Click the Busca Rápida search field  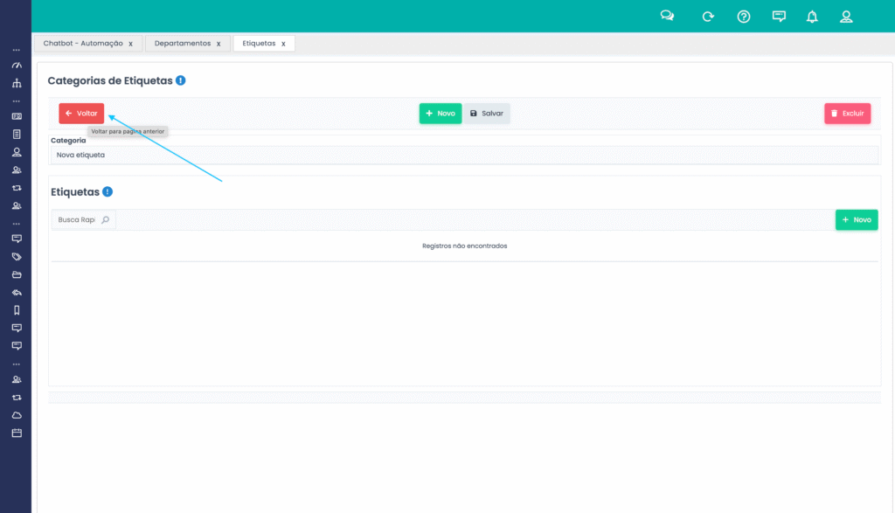[76, 220]
